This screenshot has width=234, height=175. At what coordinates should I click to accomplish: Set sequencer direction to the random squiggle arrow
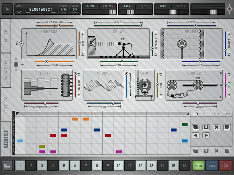pos(227,114)
